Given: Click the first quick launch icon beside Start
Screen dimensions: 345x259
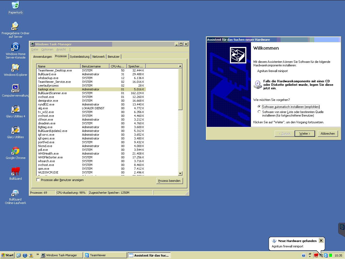Looking at the screenshot, I should [19, 255].
